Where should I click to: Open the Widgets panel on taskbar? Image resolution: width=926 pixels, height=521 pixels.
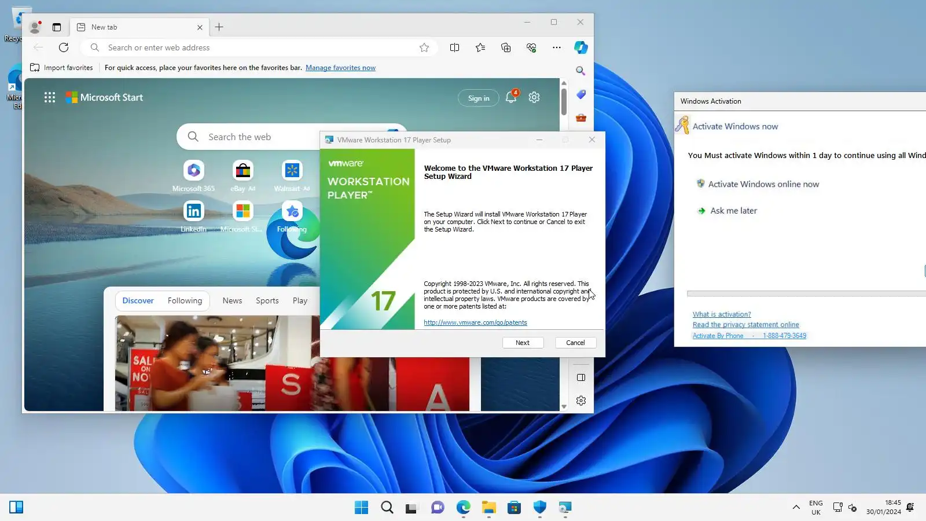(x=16, y=508)
